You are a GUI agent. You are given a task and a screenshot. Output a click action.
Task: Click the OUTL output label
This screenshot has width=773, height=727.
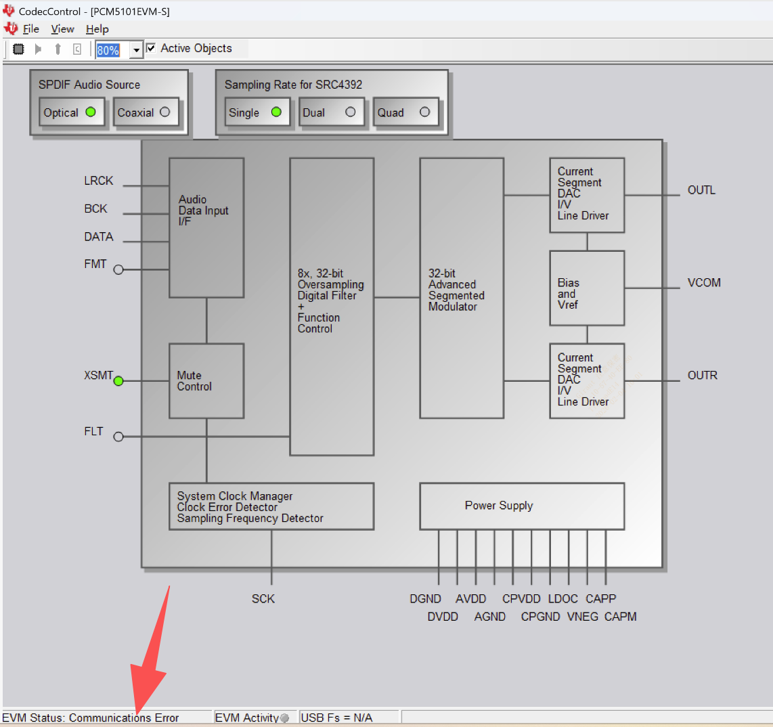pos(701,190)
